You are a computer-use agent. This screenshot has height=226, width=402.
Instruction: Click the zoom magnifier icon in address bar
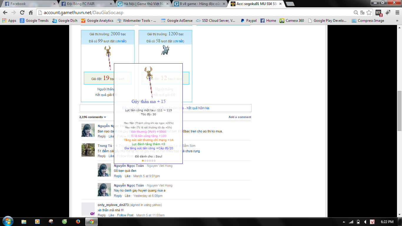pos(356,13)
